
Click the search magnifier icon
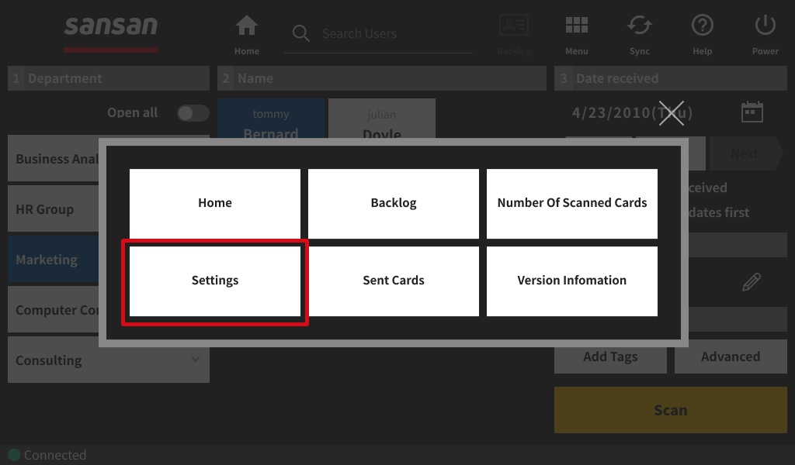[300, 33]
